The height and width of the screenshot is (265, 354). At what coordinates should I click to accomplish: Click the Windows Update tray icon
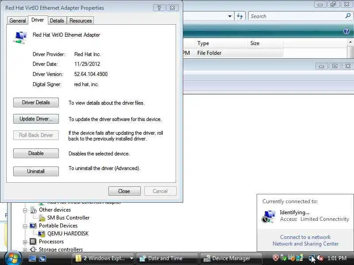(x=292, y=258)
